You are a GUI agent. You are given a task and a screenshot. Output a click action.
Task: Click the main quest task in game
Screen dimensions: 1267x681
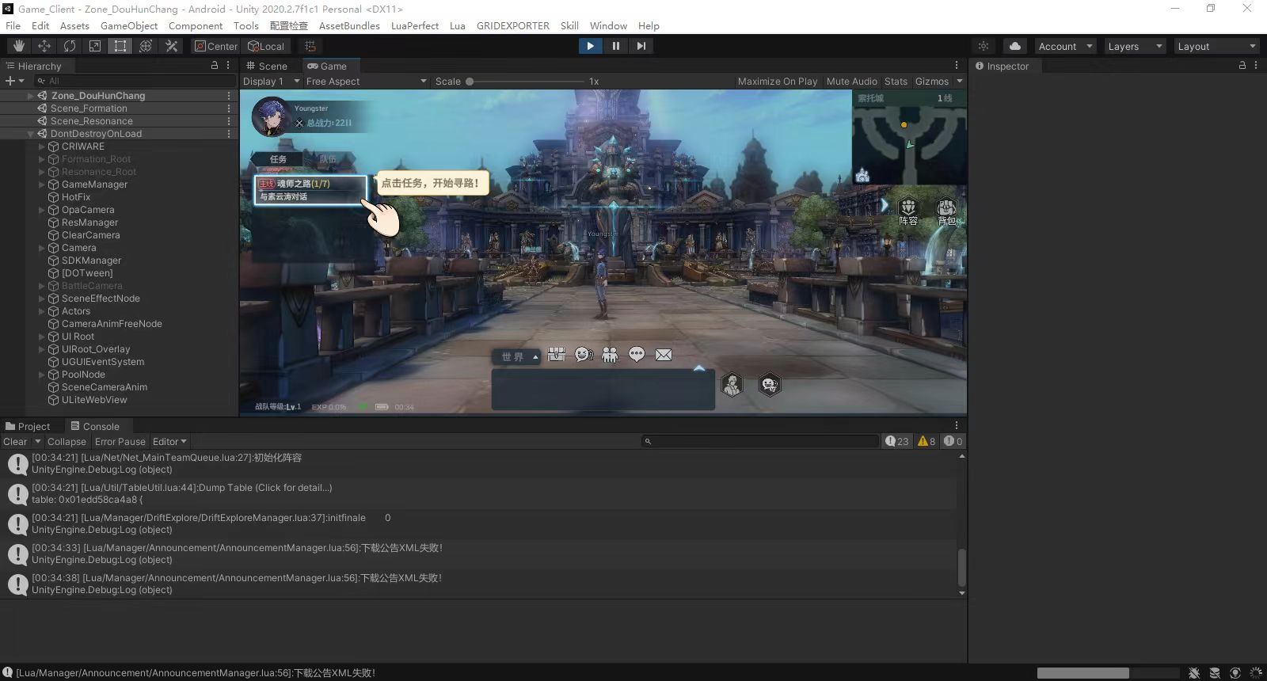pyautogui.click(x=310, y=189)
